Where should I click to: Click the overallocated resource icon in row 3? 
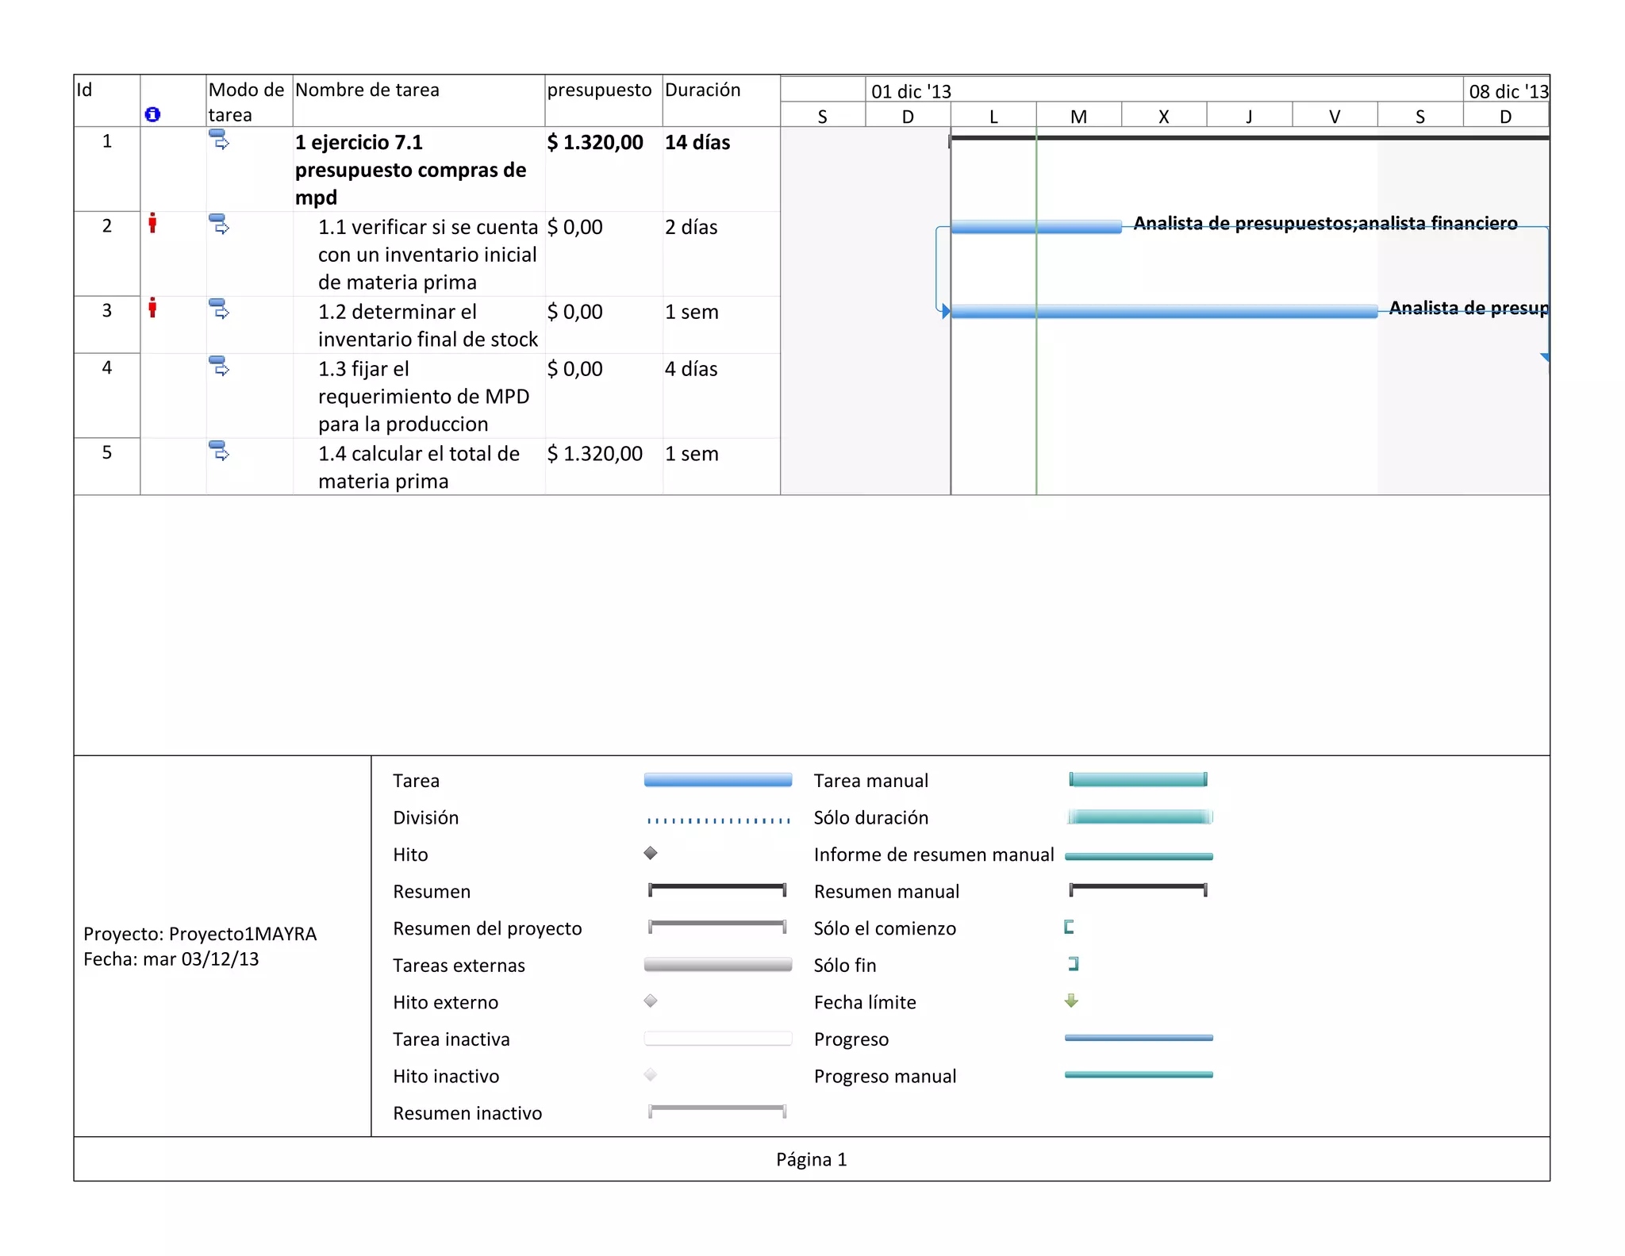152,308
